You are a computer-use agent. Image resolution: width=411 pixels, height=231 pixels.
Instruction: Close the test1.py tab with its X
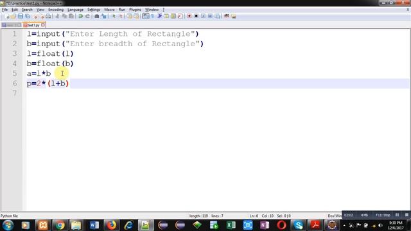[43, 25]
